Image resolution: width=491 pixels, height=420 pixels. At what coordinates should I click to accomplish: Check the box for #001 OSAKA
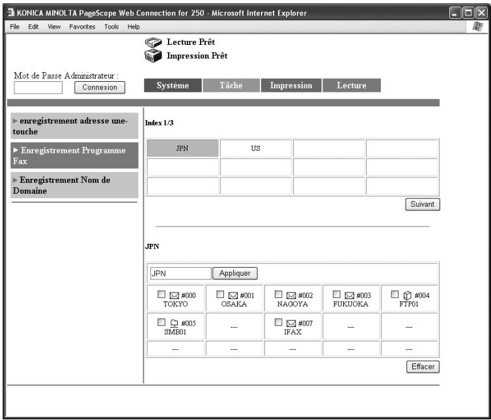pos(220,295)
